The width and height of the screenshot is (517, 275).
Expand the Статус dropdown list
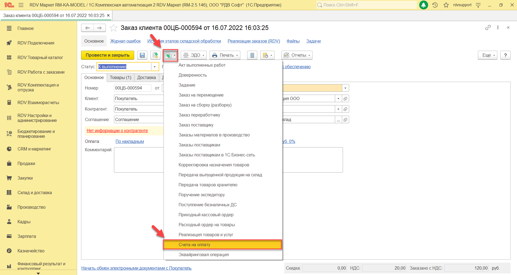coord(155,67)
